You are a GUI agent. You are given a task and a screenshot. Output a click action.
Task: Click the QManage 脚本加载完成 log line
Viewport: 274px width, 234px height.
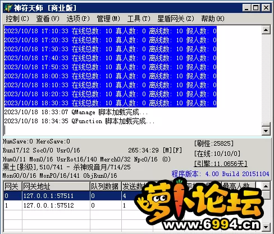(76, 112)
